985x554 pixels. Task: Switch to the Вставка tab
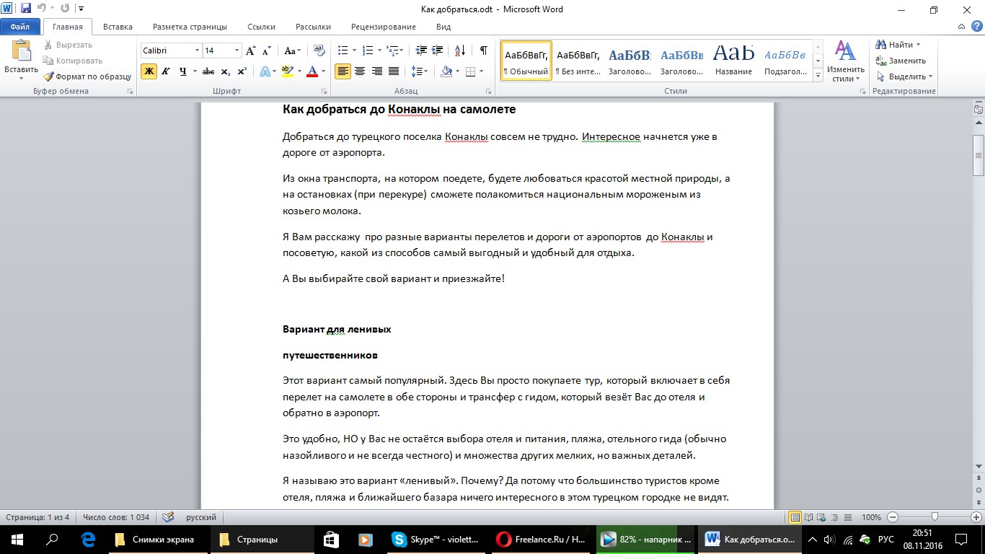pyautogui.click(x=118, y=27)
